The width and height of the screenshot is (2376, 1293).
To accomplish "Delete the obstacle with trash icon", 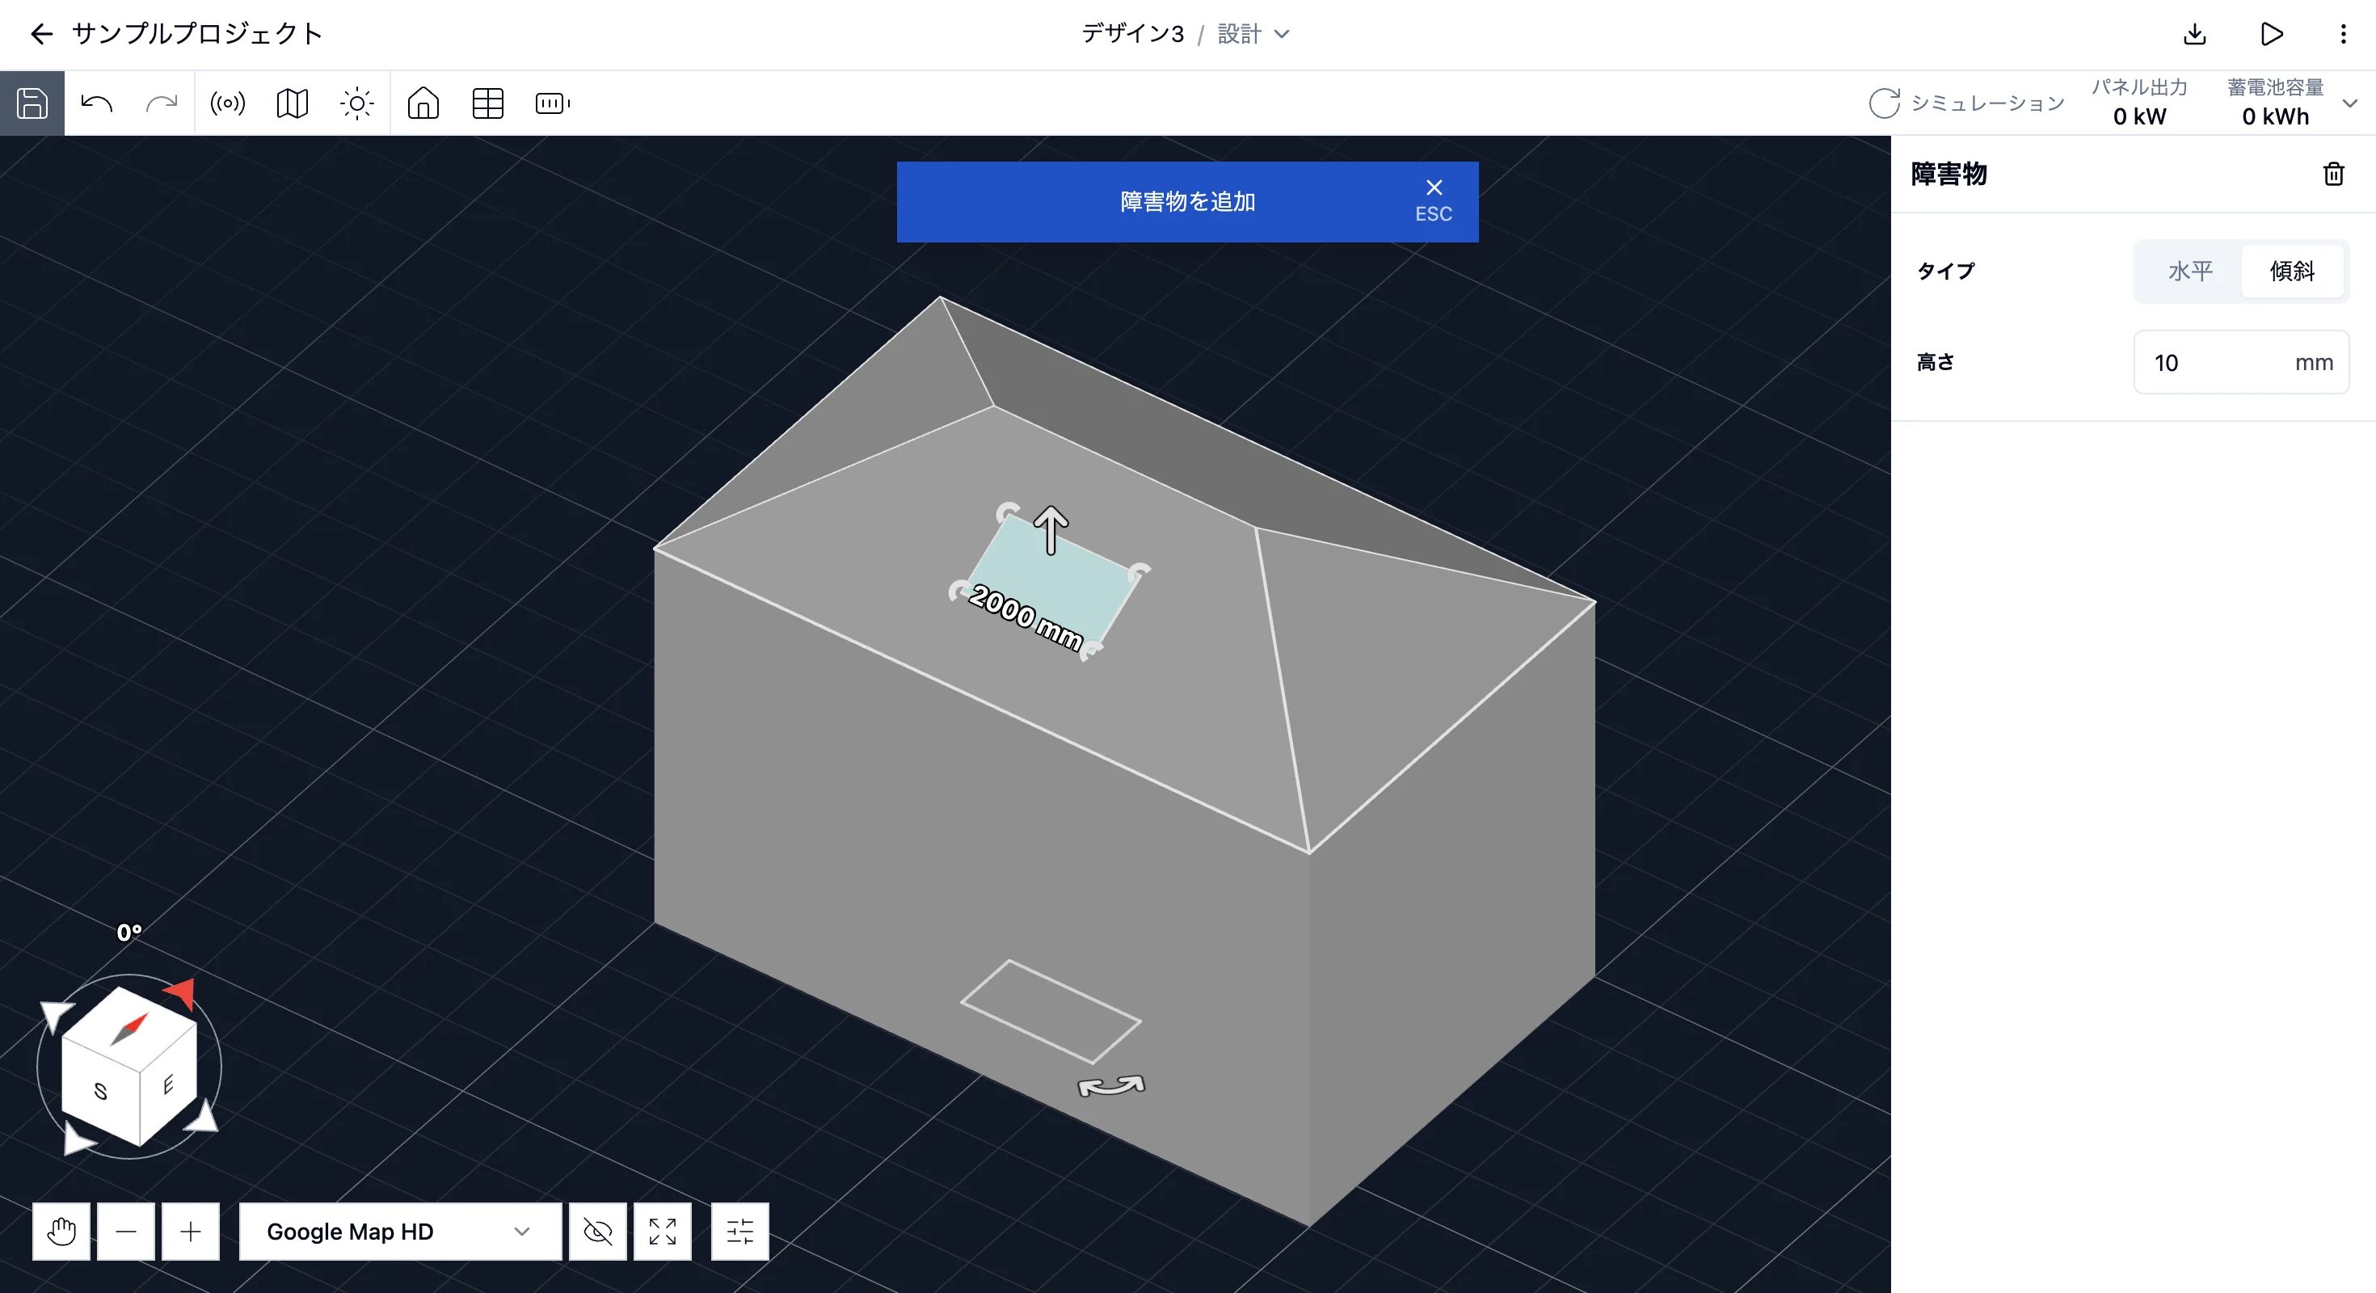I will click(2334, 174).
